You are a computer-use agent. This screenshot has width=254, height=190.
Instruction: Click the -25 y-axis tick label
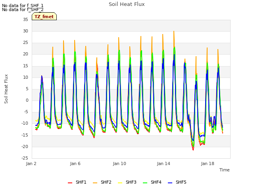click(25, 158)
